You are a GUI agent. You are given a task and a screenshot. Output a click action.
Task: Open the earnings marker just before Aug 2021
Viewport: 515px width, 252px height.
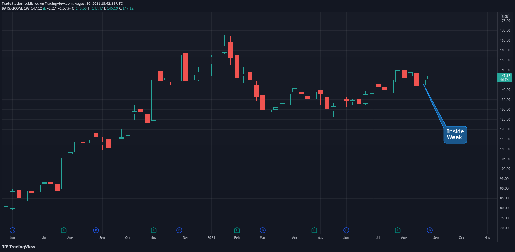coord(398,230)
